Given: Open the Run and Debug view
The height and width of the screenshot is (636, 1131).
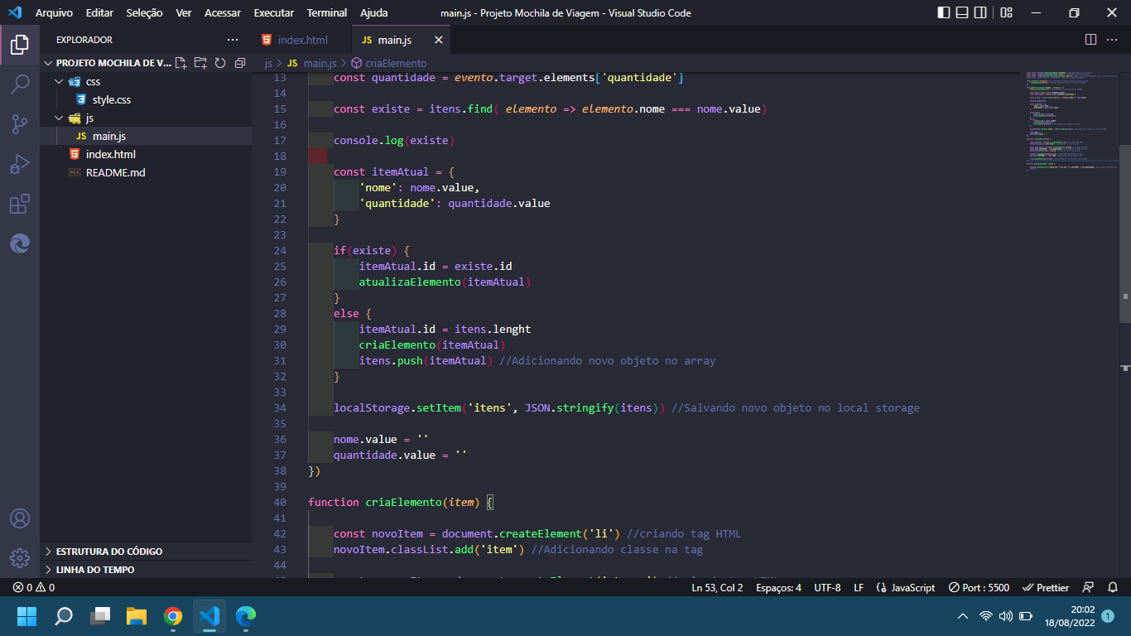Looking at the screenshot, I should pos(20,164).
